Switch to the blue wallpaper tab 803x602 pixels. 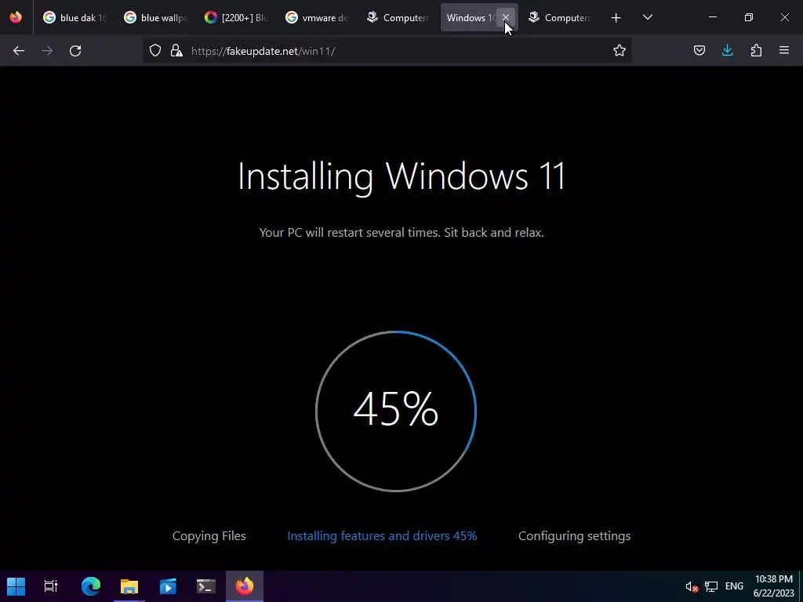(x=156, y=18)
